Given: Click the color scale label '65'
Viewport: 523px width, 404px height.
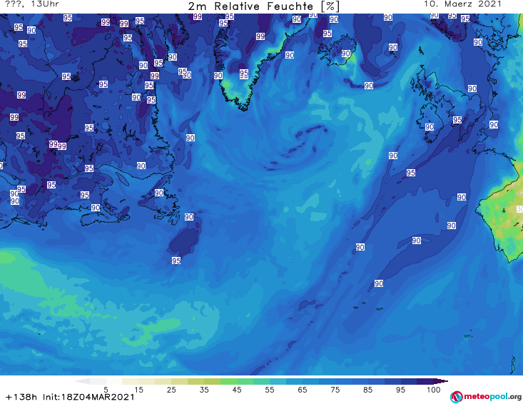Looking at the screenshot, I should pyautogui.click(x=303, y=390).
